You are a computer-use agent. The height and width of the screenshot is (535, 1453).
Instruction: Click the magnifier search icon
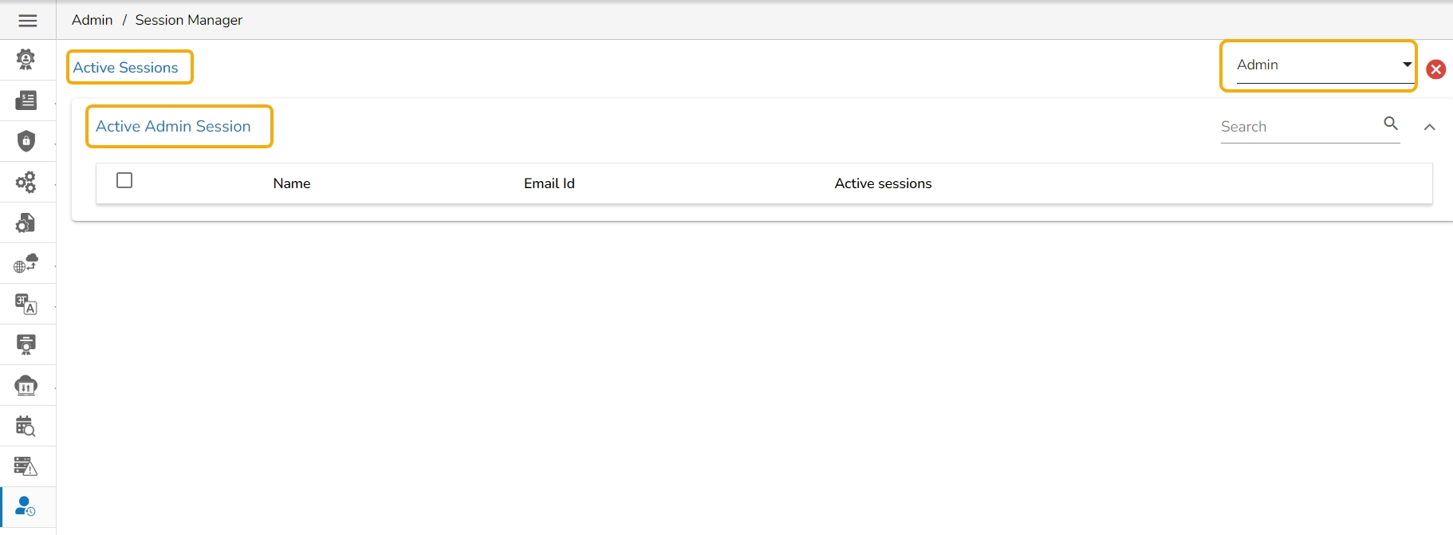1390,124
